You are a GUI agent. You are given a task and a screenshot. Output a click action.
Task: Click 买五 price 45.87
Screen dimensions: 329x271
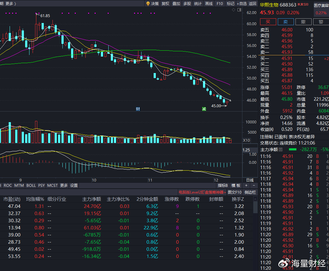click(287, 81)
